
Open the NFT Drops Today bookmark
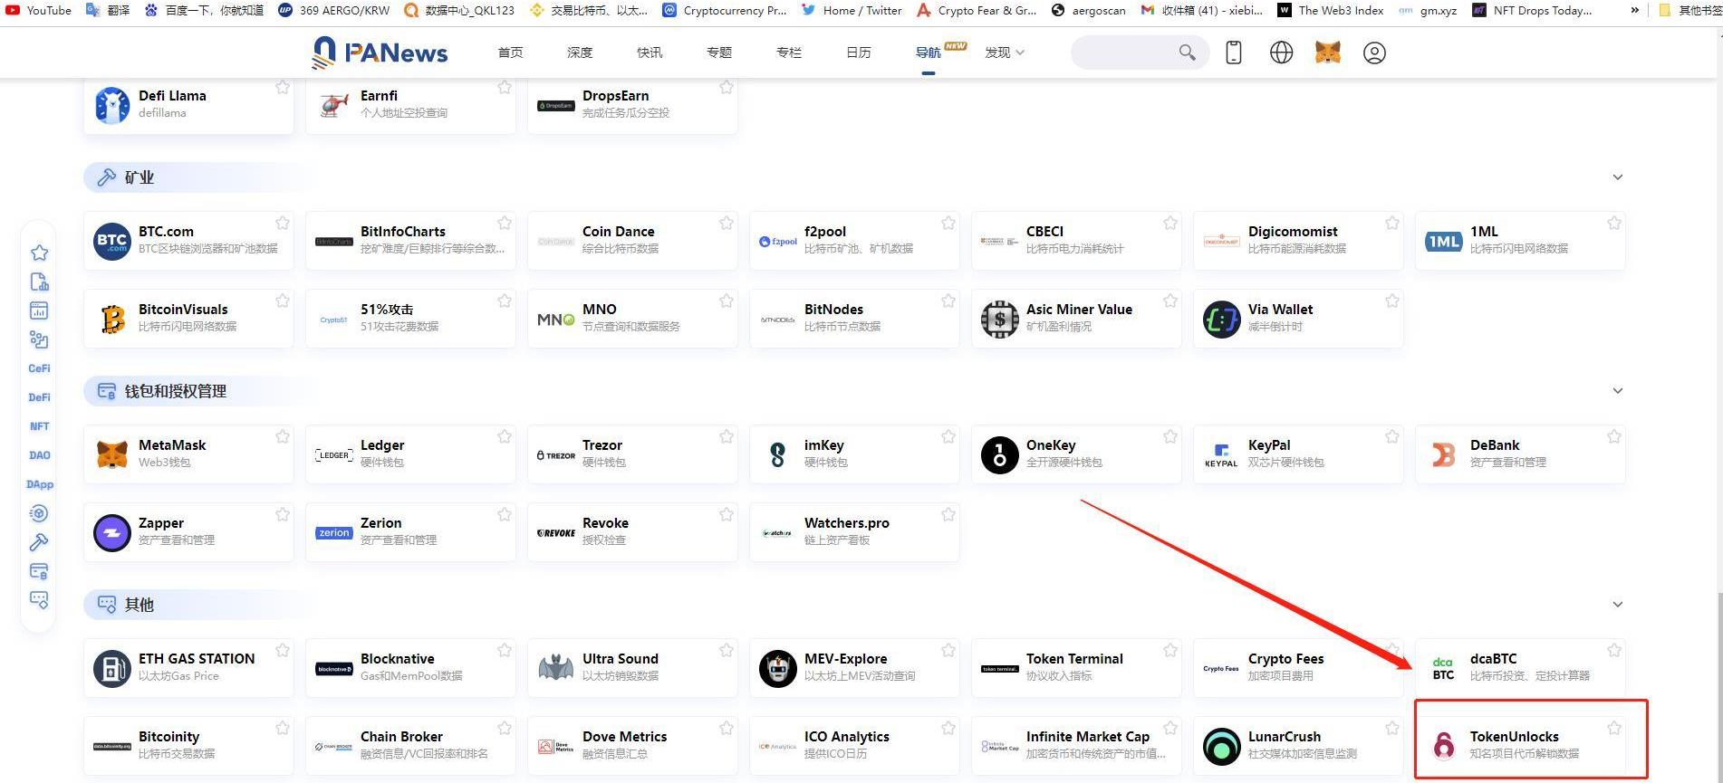tap(1532, 11)
